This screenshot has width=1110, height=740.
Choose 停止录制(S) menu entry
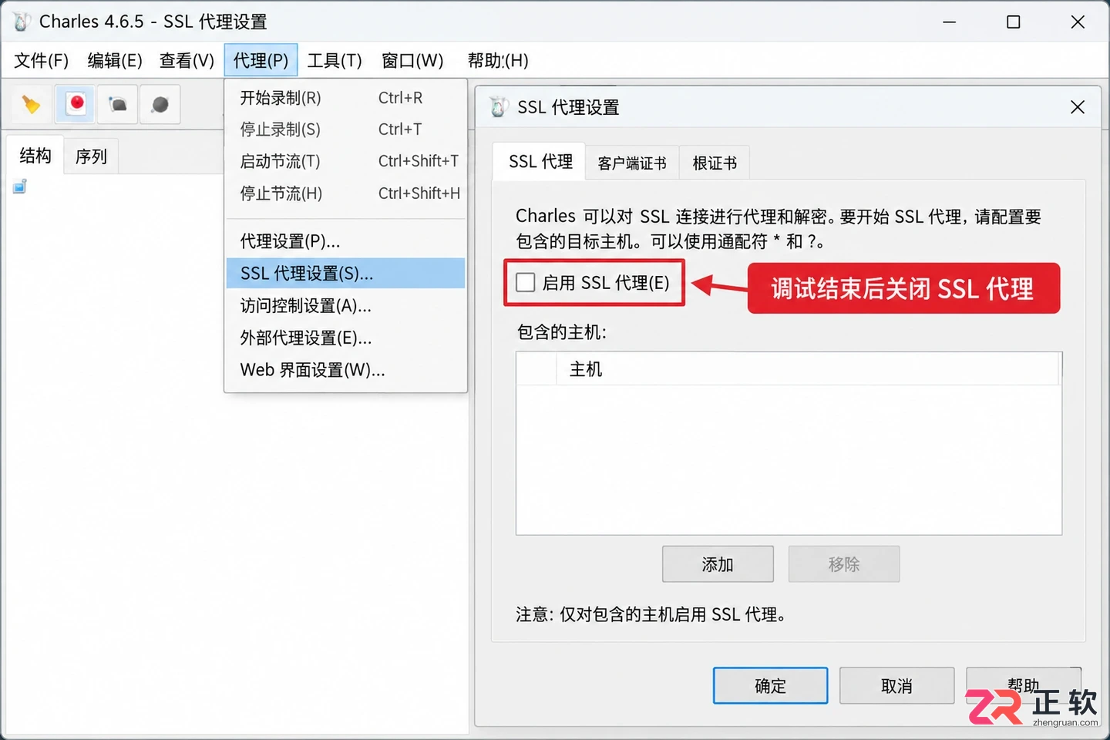[x=346, y=129]
